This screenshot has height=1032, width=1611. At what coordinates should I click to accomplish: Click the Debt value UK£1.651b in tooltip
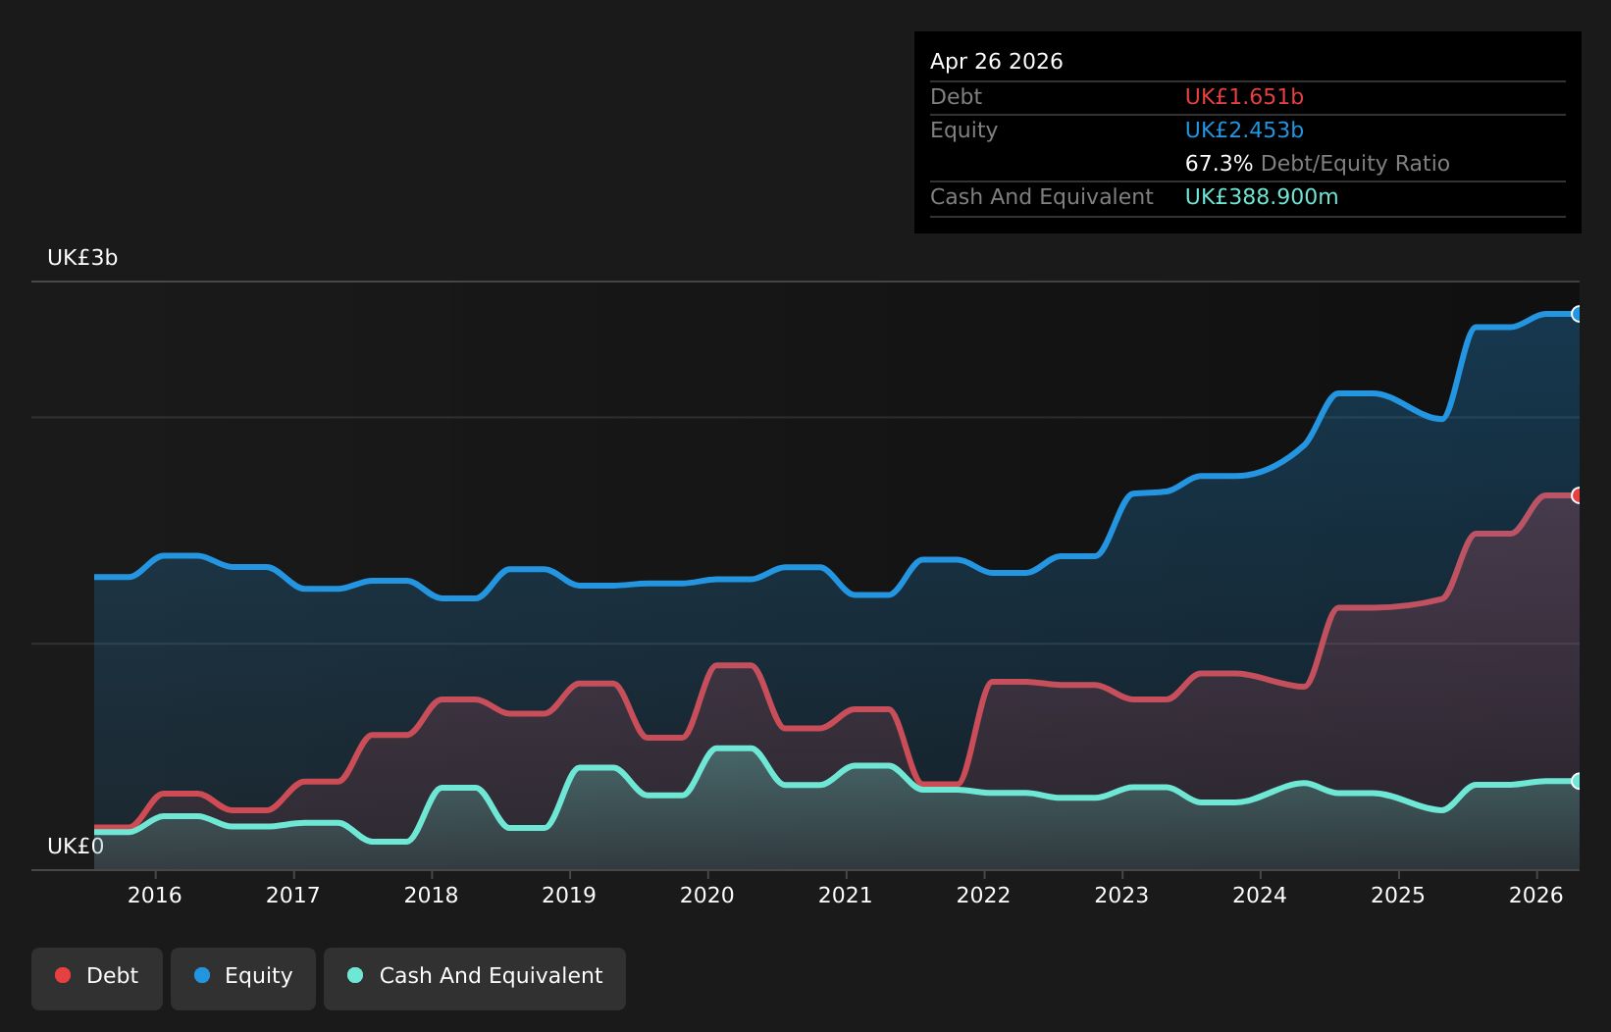coord(1244,97)
